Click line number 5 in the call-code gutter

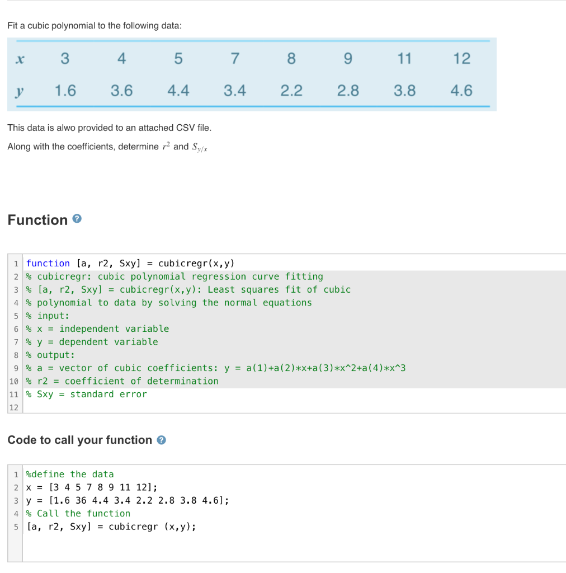pyautogui.click(x=16, y=527)
